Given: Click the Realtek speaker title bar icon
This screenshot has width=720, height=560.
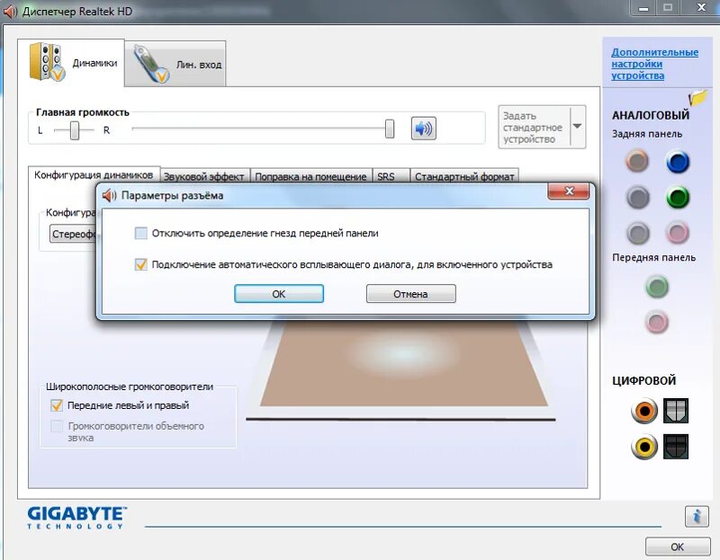Looking at the screenshot, I should (x=10, y=12).
